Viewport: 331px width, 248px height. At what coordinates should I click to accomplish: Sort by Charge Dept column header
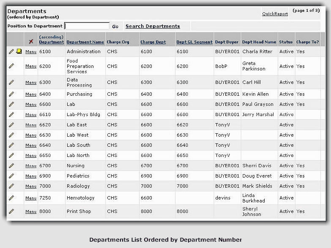tap(153, 42)
